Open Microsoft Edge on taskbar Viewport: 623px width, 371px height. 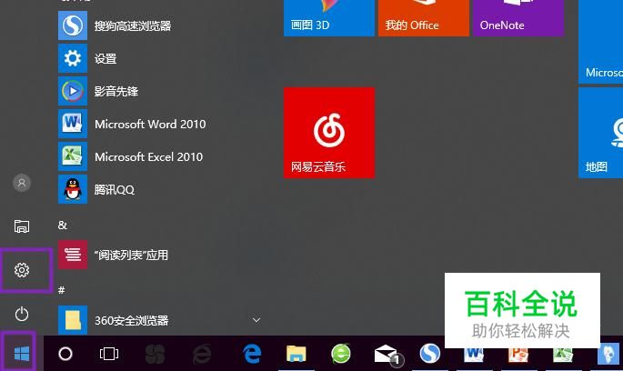pyautogui.click(x=252, y=354)
